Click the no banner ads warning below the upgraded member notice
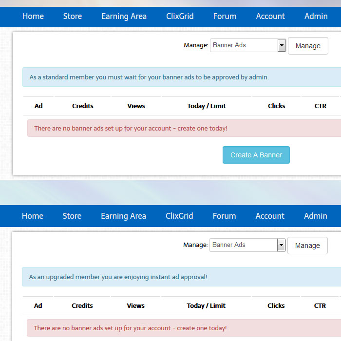Screen dimensions: 341x341 130,328
